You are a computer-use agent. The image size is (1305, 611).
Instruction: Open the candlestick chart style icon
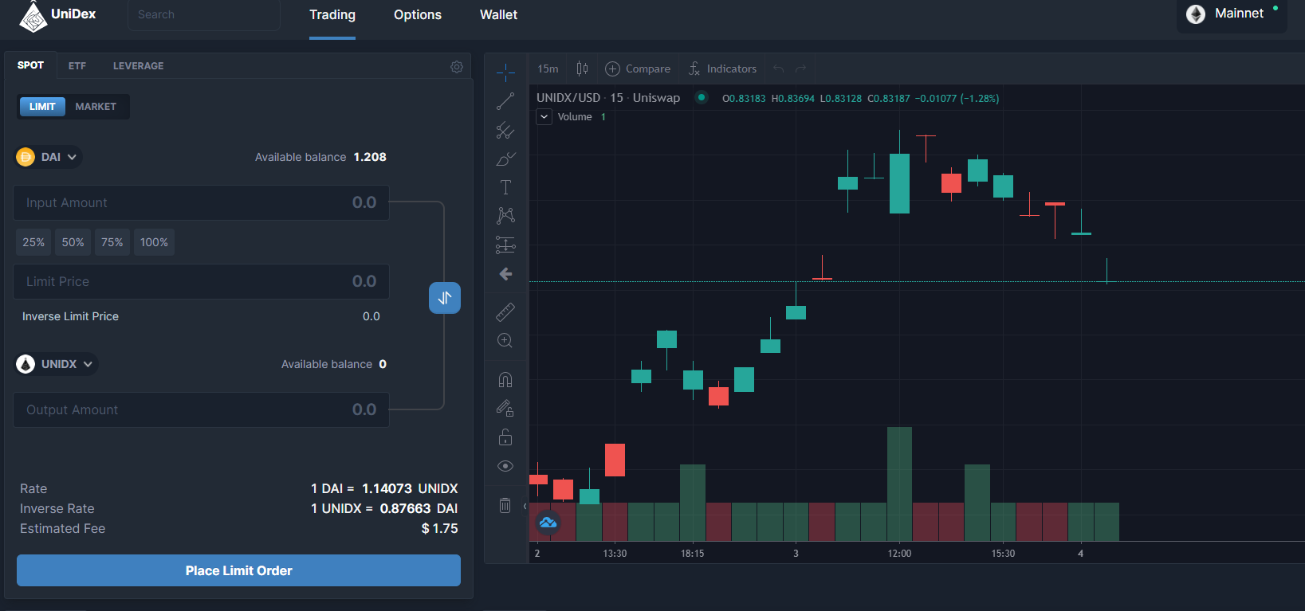coord(582,69)
